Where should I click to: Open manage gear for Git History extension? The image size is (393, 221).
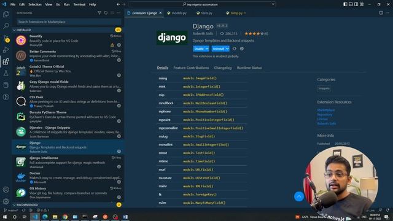tap(119, 197)
